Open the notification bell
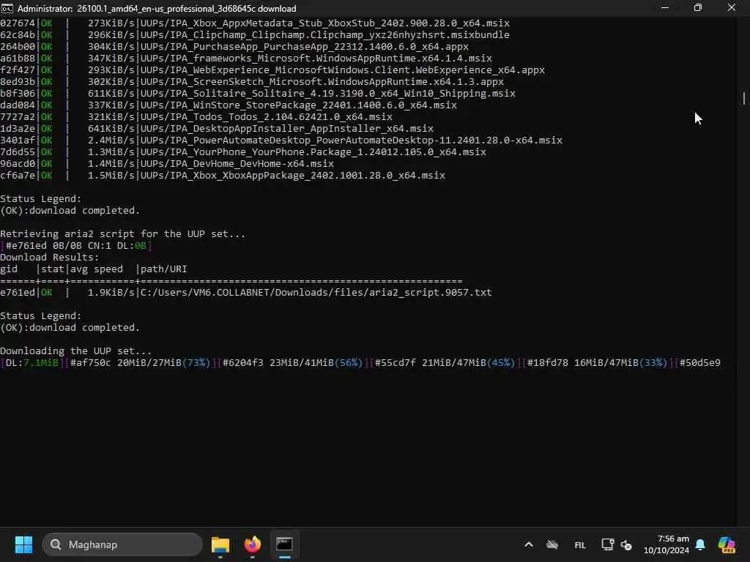 click(700, 544)
